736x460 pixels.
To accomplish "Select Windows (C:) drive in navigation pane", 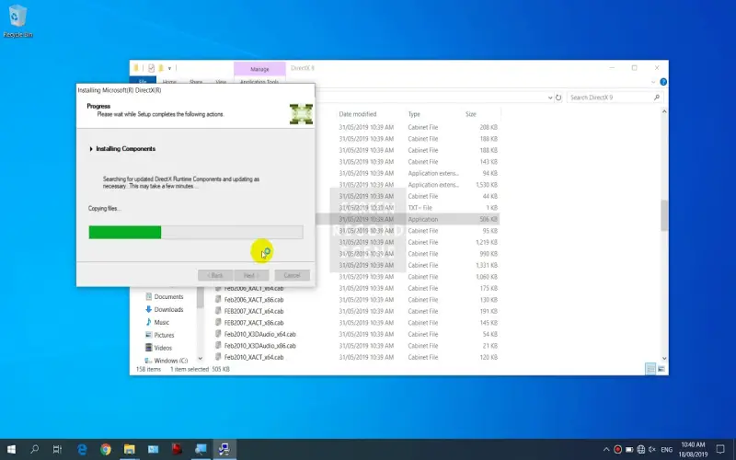I will click(x=167, y=361).
